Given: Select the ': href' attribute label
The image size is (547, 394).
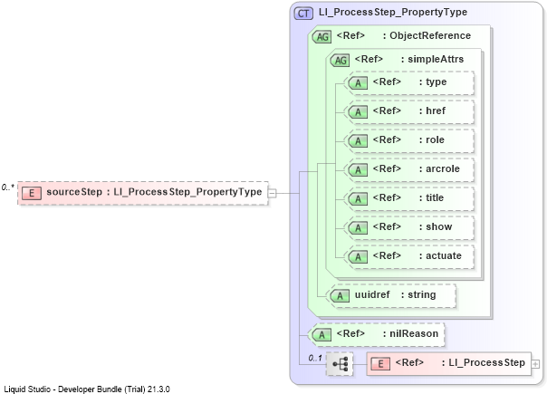Looking at the screenshot, I should point(432,111).
